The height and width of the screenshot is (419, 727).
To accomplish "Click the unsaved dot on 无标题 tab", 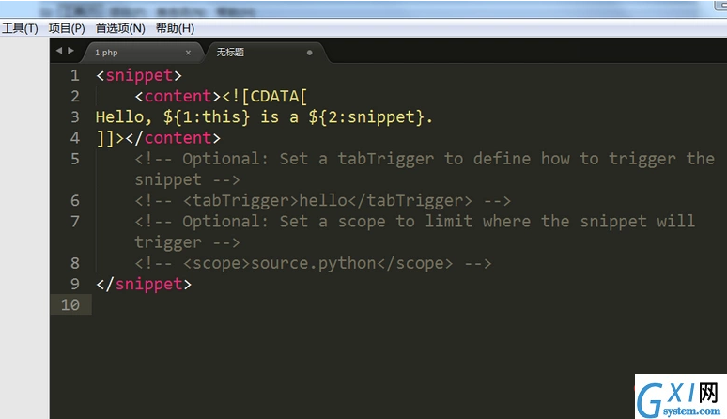I will [310, 53].
